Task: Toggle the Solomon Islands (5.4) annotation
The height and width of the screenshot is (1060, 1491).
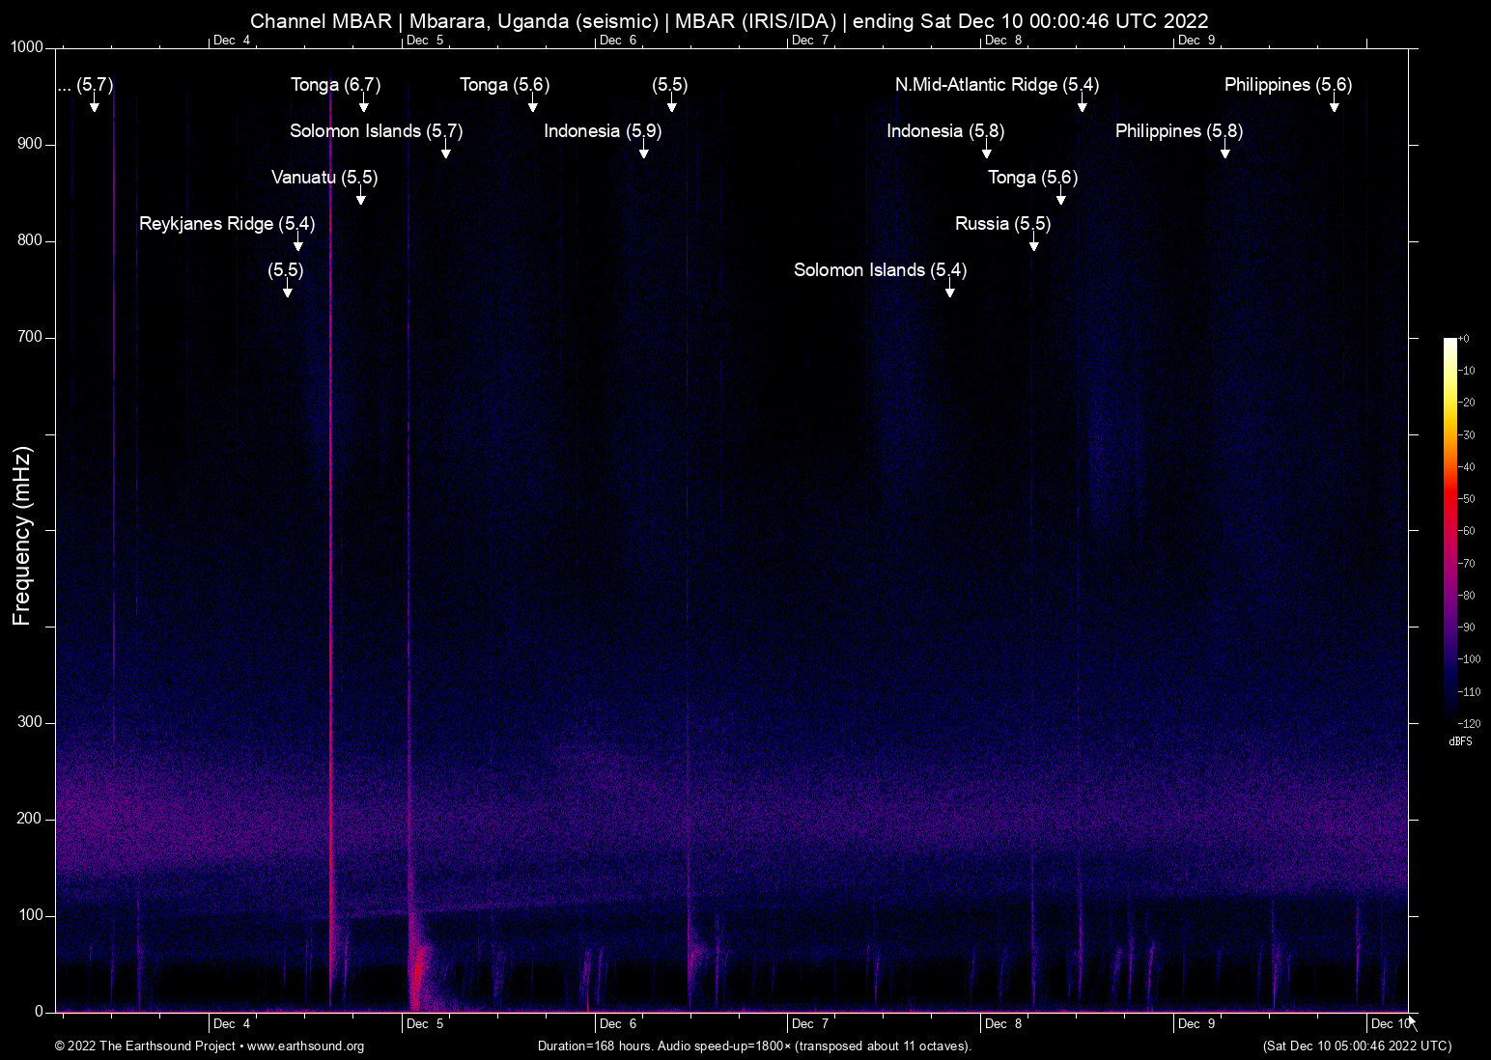Action: pos(880,270)
